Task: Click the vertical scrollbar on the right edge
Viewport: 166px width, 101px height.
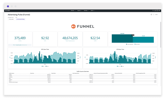Action: (161, 35)
